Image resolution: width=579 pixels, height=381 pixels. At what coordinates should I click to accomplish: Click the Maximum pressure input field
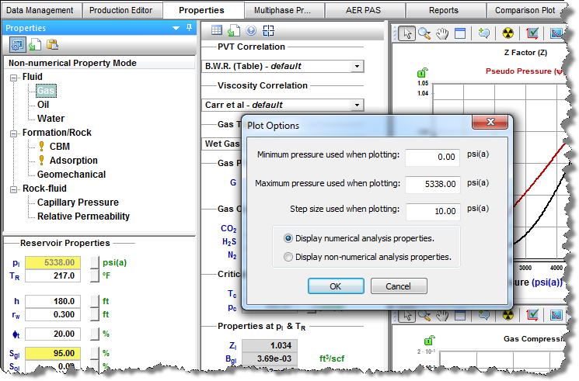[x=432, y=184]
